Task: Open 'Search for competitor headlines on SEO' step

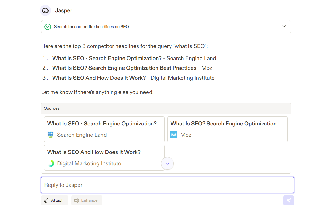Action: coord(166,27)
